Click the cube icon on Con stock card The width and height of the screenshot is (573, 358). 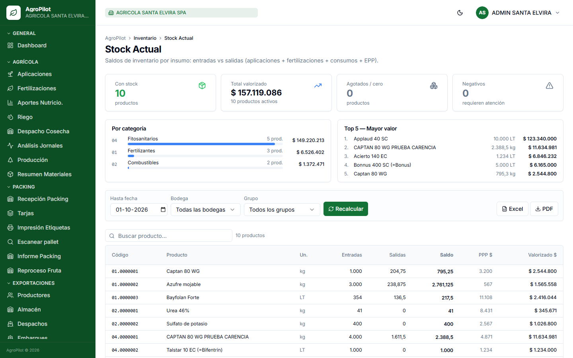202,86
